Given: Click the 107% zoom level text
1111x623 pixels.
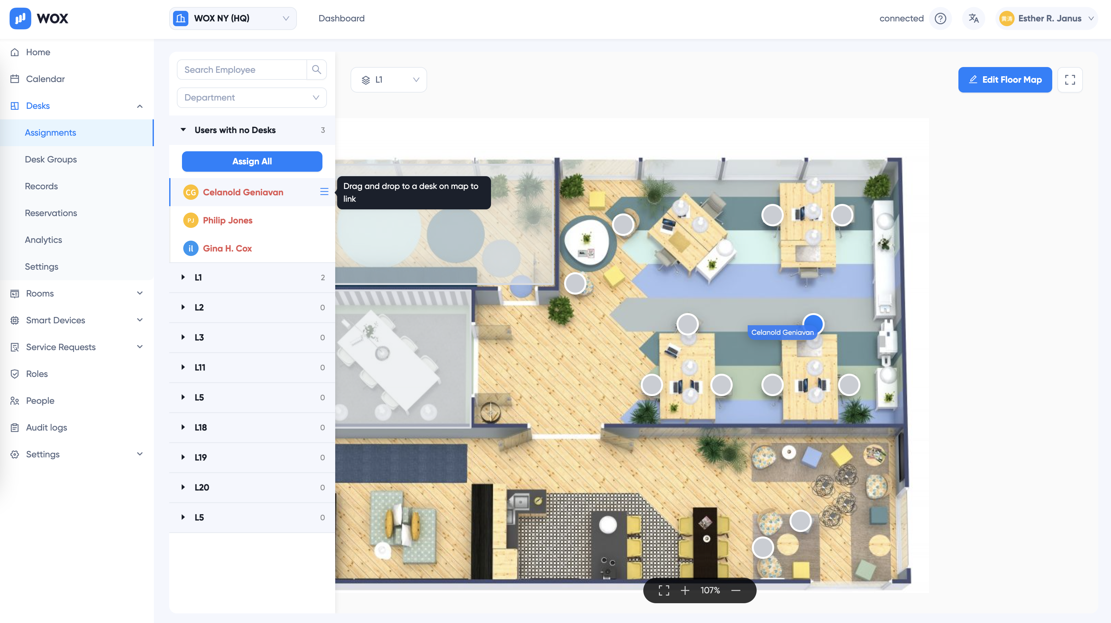Looking at the screenshot, I should pyautogui.click(x=710, y=590).
